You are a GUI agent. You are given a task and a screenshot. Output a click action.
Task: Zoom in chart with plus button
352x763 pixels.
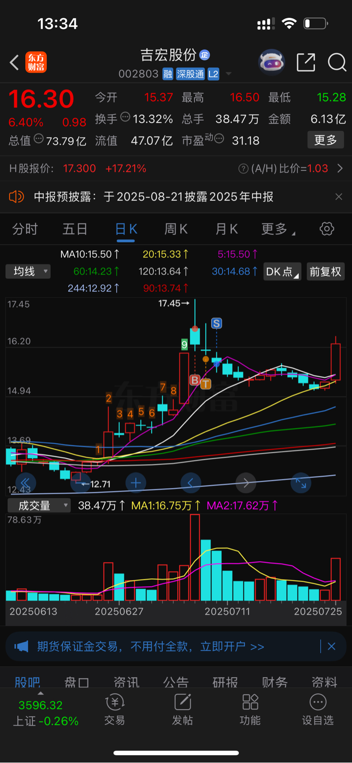tap(136, 483)
